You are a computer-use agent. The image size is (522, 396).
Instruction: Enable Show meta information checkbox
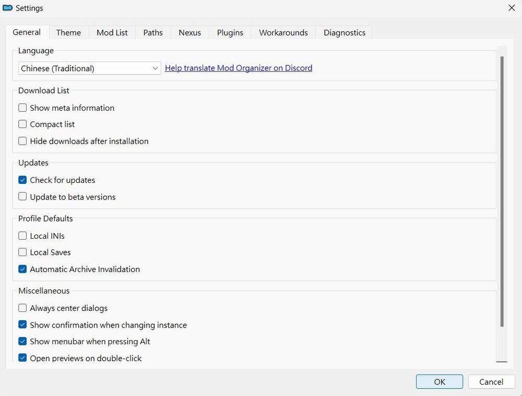coord(22,108)
